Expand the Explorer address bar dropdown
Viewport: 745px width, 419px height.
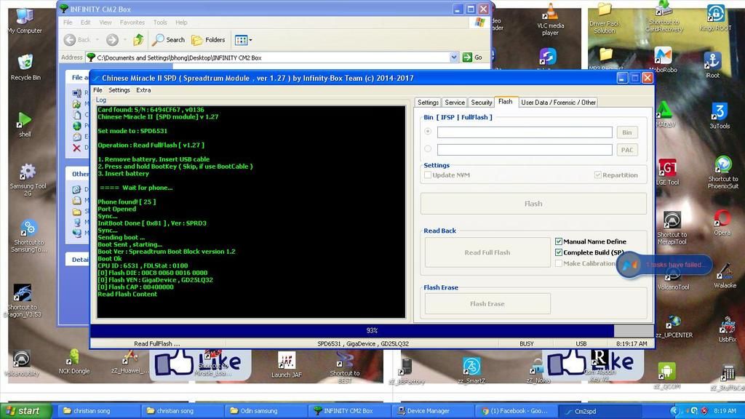[x=454, y=57]
